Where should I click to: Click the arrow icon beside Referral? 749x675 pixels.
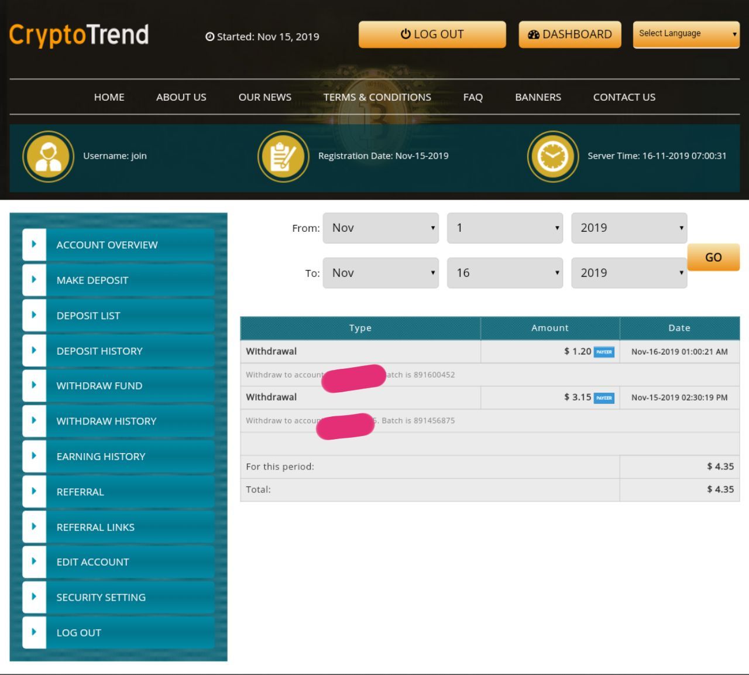point(34,491)
